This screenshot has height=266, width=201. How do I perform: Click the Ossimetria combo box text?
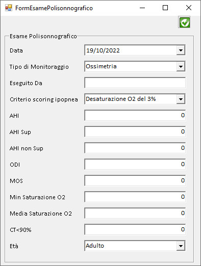pos(101,66)
